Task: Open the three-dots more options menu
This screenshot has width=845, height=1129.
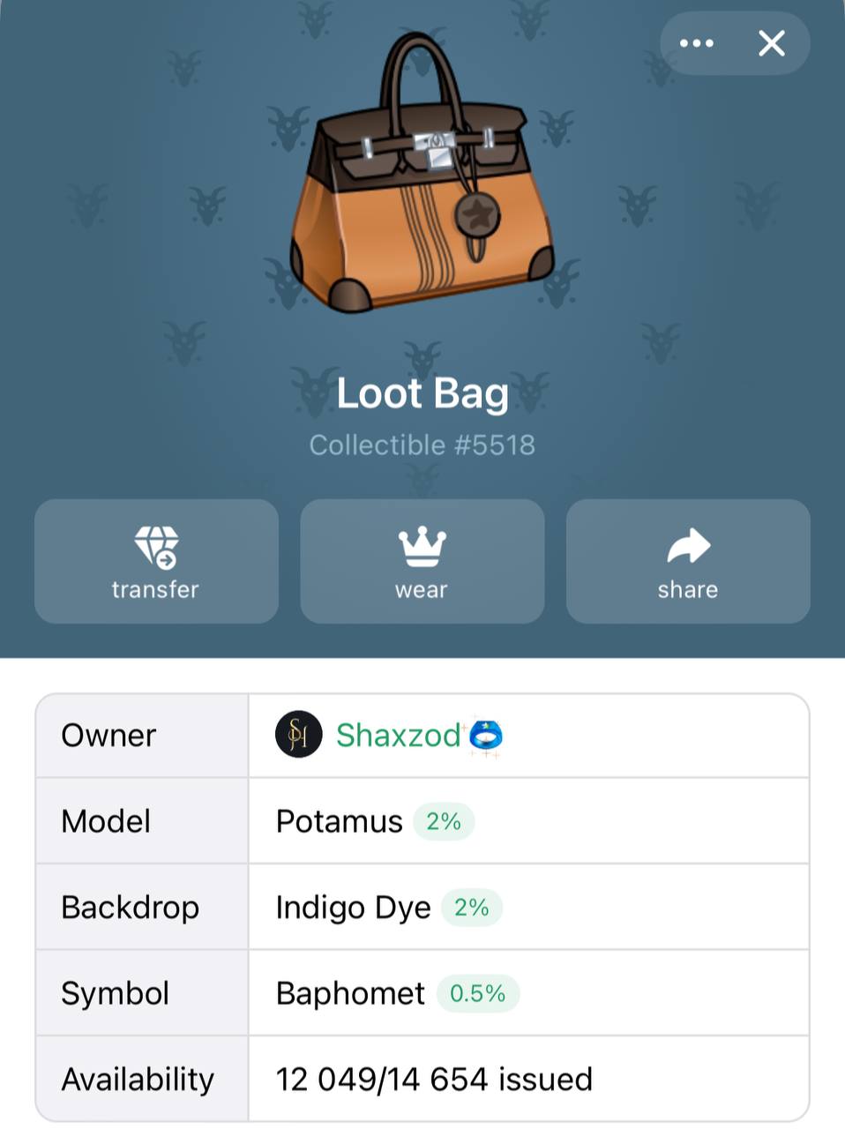Action: point(697,43)
